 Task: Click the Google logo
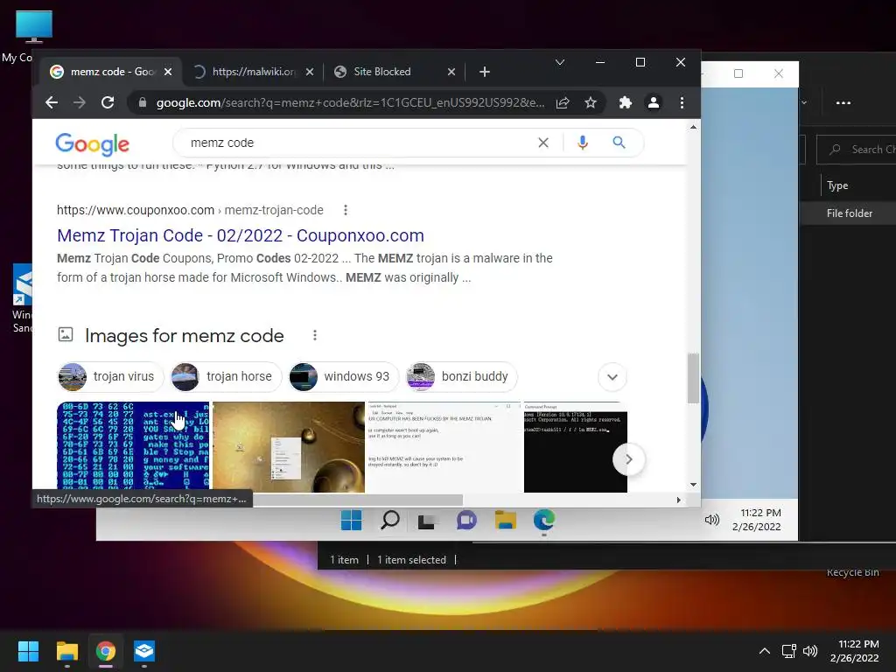[93, 144]
